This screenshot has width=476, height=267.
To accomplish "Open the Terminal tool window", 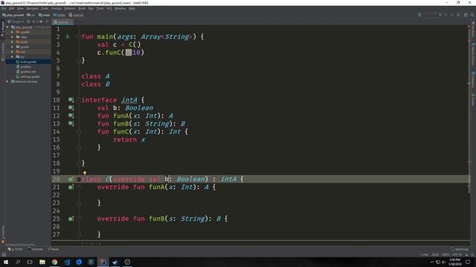I will (36, 249).
